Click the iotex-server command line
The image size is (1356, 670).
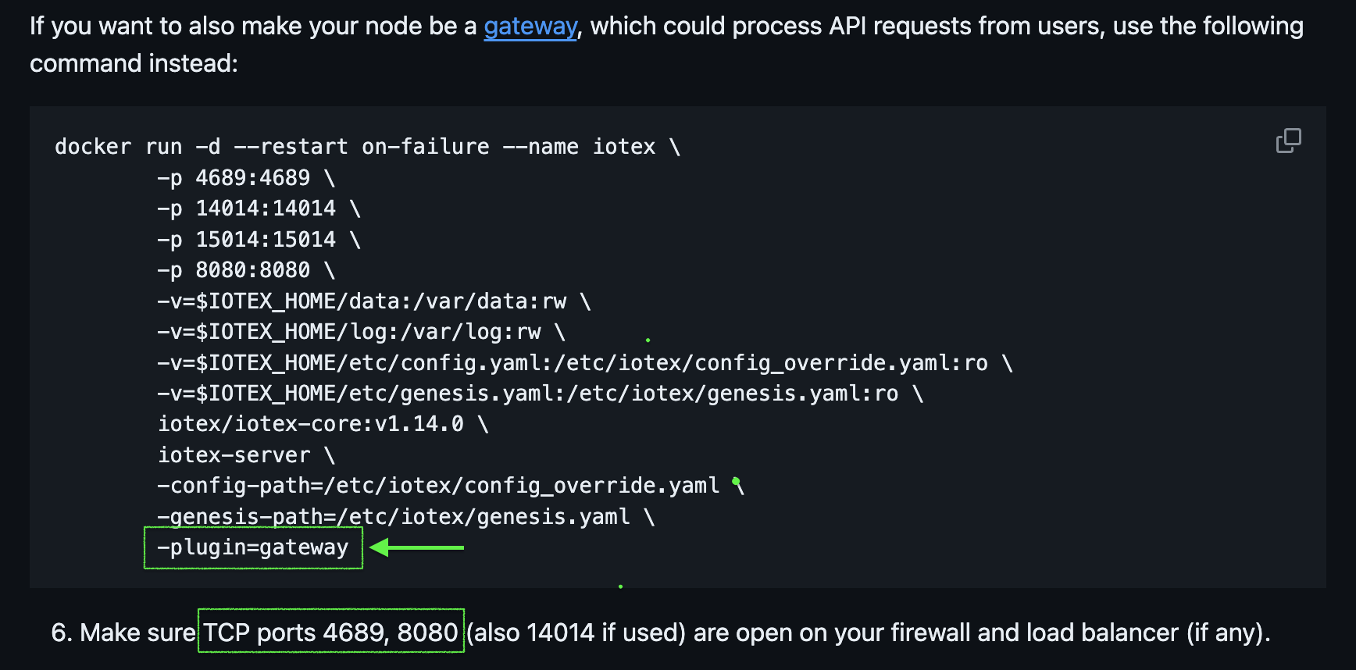(245, 455)
